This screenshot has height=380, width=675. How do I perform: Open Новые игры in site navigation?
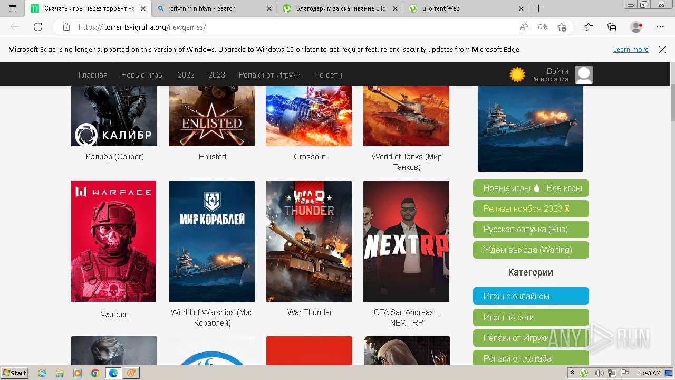point(142,75)
